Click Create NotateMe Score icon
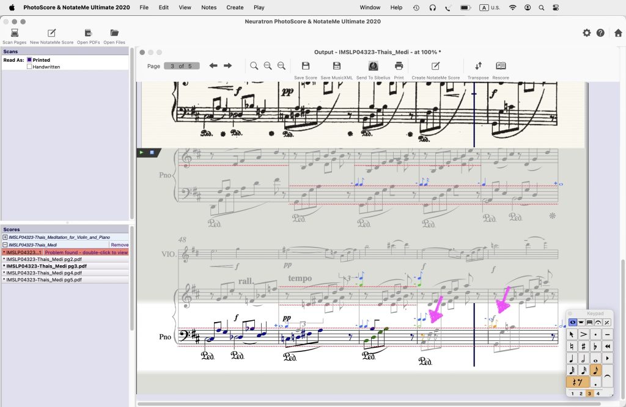 435,66
